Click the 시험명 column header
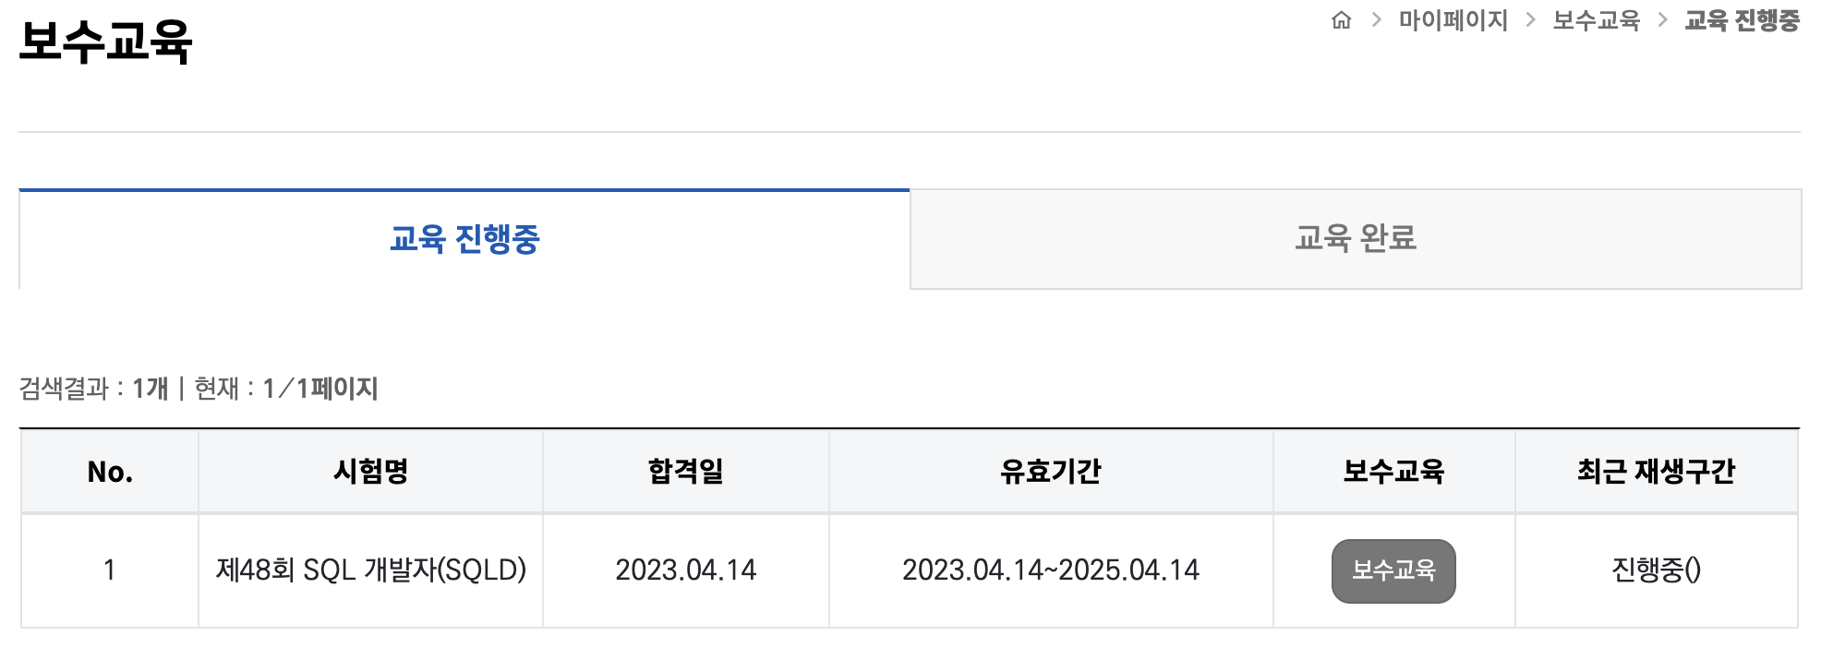This screenshot has width=1821, height=648. tap(370, 471)
